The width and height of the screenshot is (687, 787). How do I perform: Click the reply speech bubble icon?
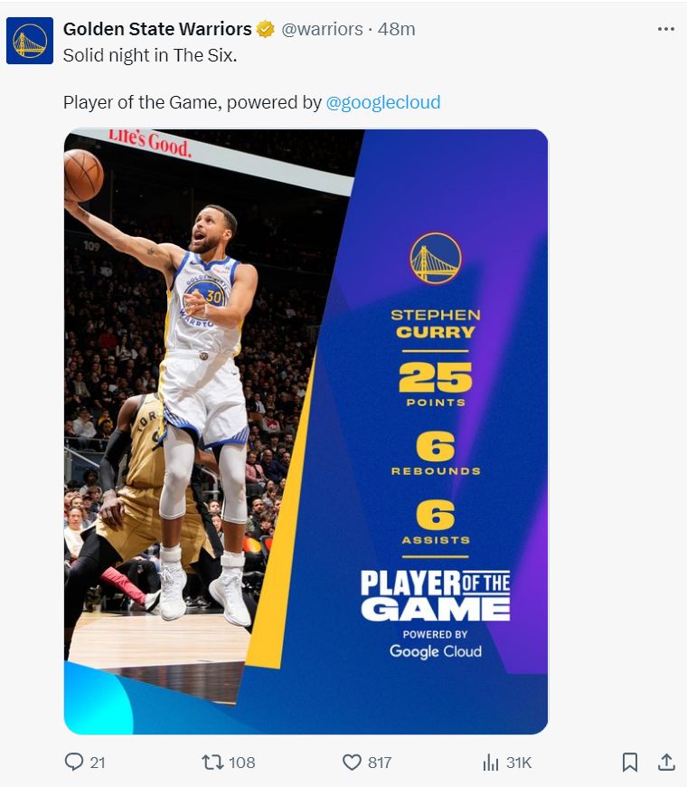pos(74,762)
